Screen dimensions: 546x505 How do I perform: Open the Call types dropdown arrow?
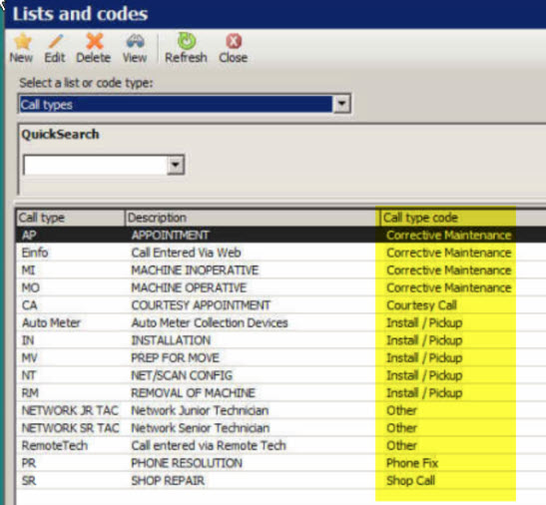pyautogui.click(x=341, y=104)
